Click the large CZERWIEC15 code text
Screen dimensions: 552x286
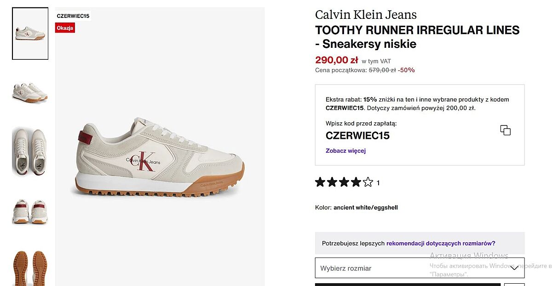357,136
